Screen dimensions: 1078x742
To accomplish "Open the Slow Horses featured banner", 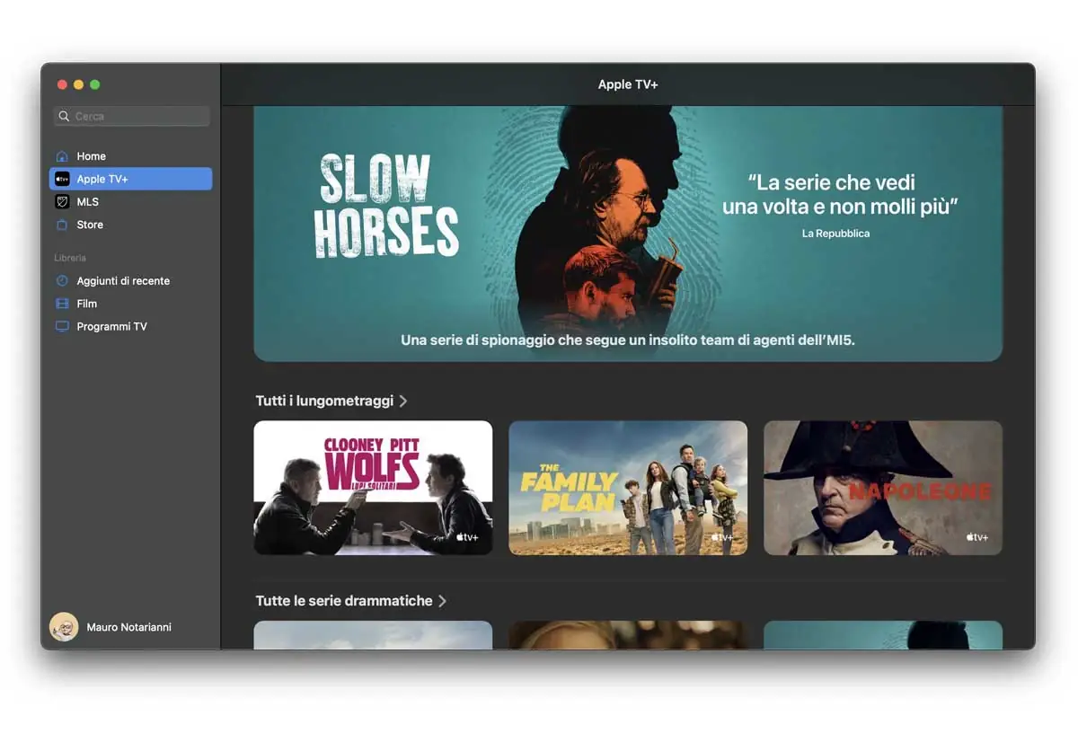I will (x=629, y=232).
